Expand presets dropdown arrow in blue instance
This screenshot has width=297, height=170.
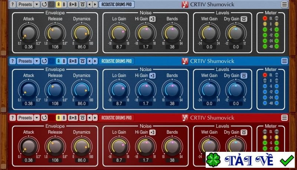pyautogui.click(x=37, y=61)
